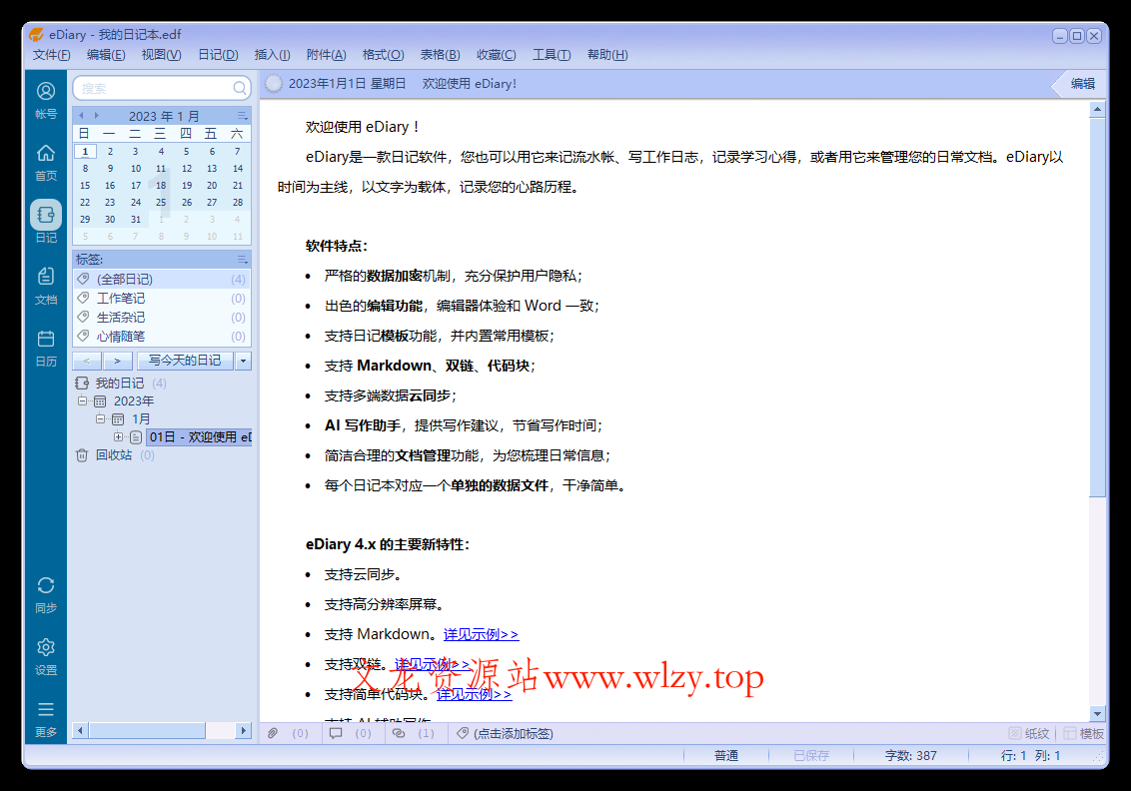This screenshot has width=1131, height=791.
Task: Open comments via the speech bubble icon
Action: pos(336,732)
